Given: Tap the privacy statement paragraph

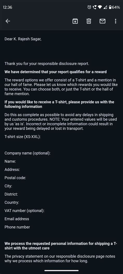Looking at the screenshot, I should [x=60, y=259].
